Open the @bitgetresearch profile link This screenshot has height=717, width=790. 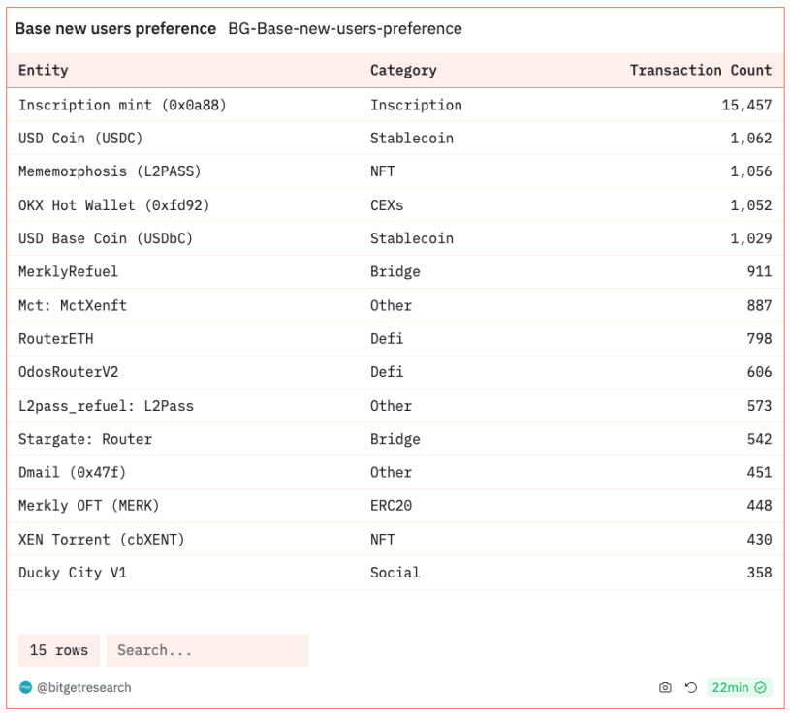(x=83, y=688)
